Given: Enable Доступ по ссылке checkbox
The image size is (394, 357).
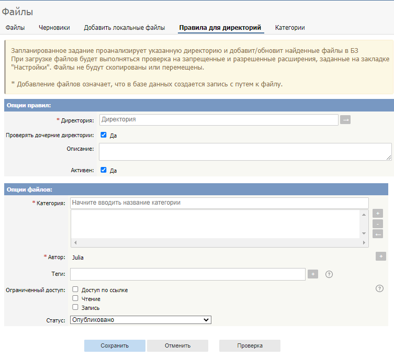Looking at the screenshot, I should coord(75,289).
